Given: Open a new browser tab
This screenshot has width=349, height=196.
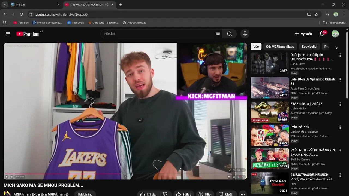Looking at the screenshot, I should click(x=121, y=5).
